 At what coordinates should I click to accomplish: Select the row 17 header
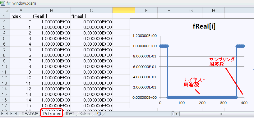click(x=5, y=106)
